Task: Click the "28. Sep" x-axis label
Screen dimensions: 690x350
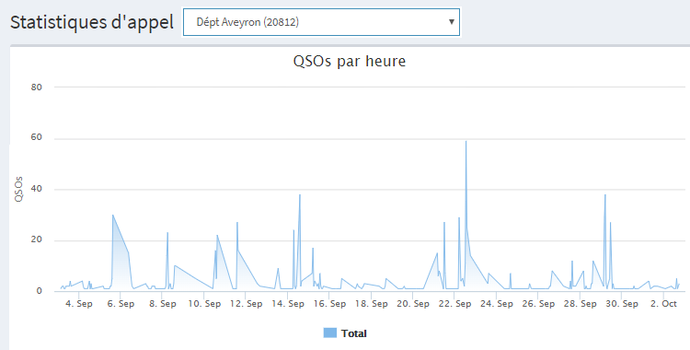Action: [580, 304]
